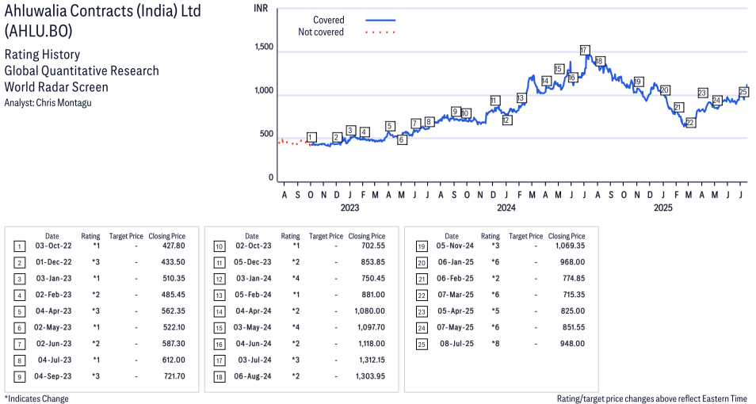Click chart marker 23 on the graph
Screen dimensions: 756x404
pos(702,93)
